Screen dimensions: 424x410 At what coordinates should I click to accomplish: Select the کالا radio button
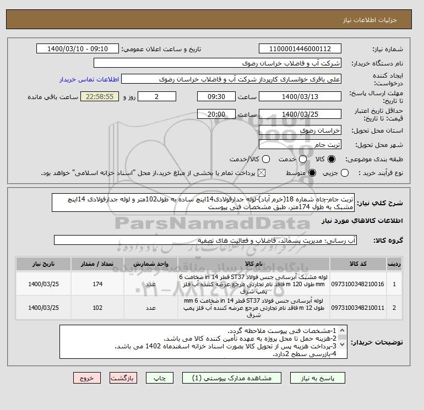point(331,159)
